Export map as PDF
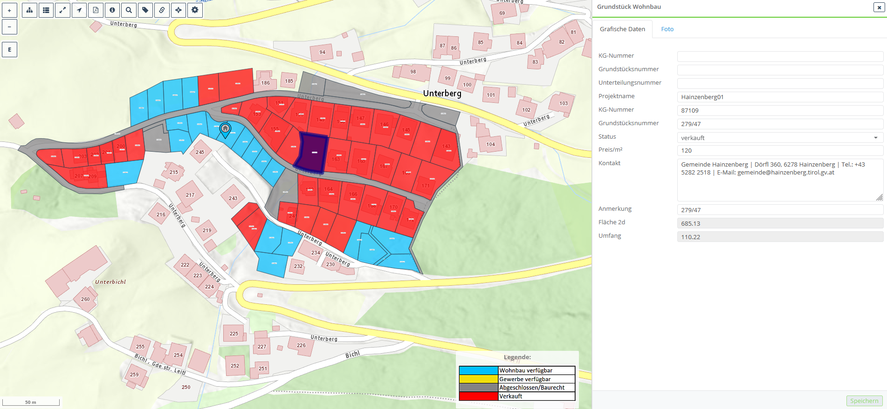This screenshot has height=409, width=887. [x=96, y=10]
